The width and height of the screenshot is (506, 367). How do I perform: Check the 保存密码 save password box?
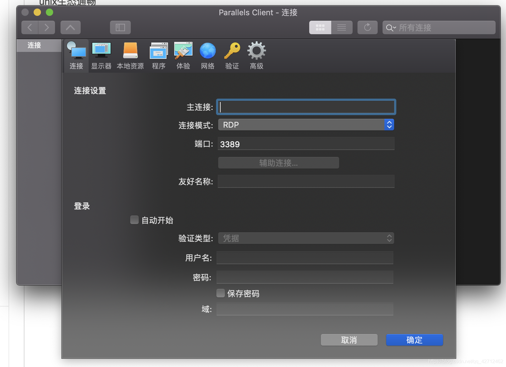(x=221, y=293)
